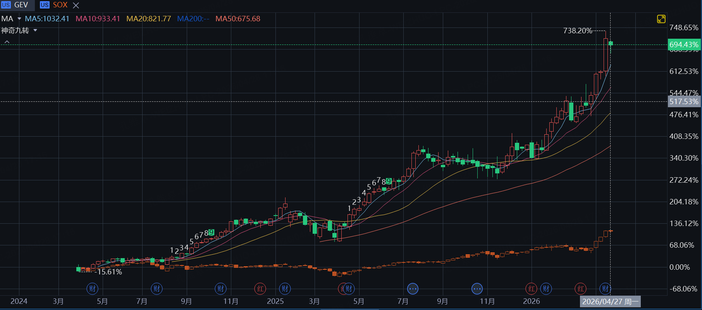This screenshot has width=702, height=310.
Task: Close the SOX comparison tab
Action: 76,5
